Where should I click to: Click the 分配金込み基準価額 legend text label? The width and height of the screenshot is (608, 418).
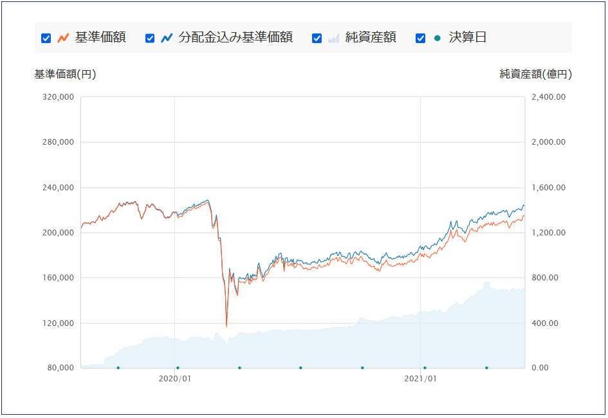pyautogui.click(x=235, y=37)
